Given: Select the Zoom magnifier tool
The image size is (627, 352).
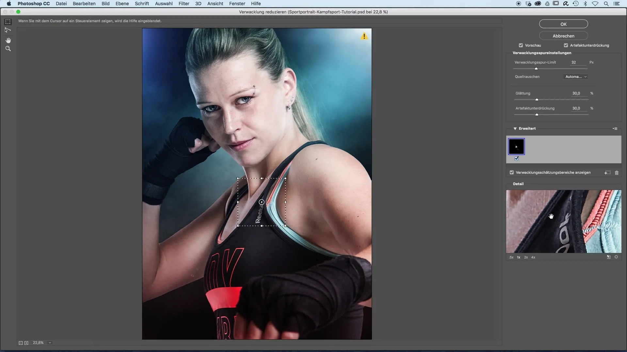Looking at the screenshot, I should pos(8,49).
